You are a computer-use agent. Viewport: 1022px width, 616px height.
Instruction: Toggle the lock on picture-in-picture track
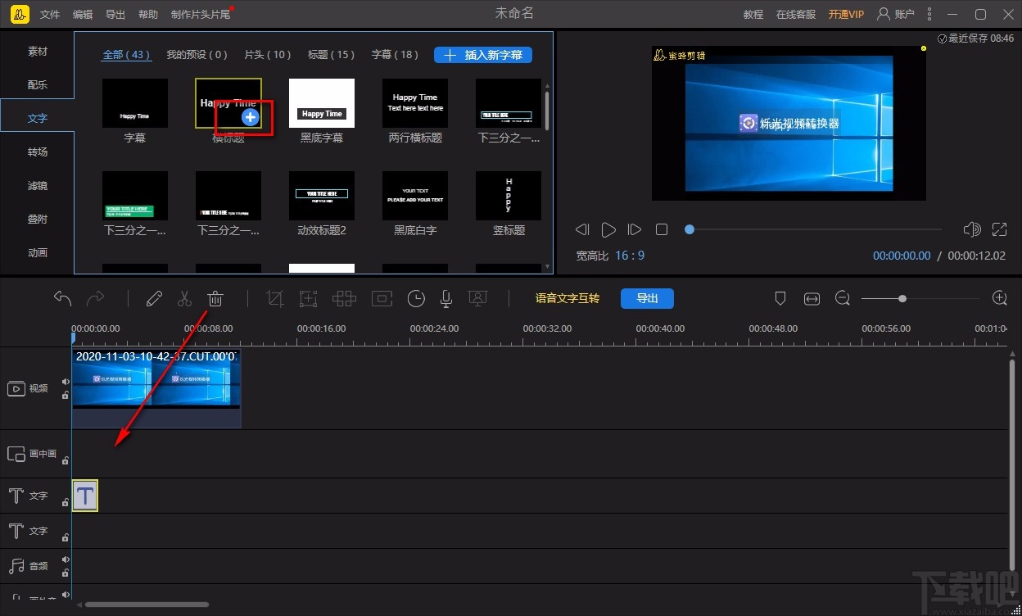[x=66, y=460]
